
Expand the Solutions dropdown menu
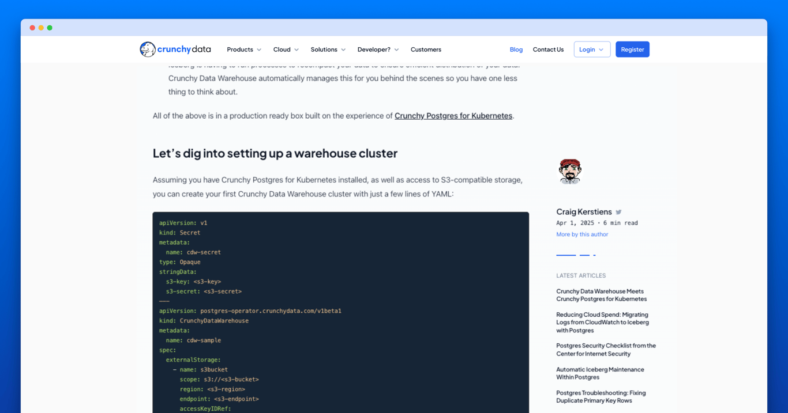[x=328, y=50]
